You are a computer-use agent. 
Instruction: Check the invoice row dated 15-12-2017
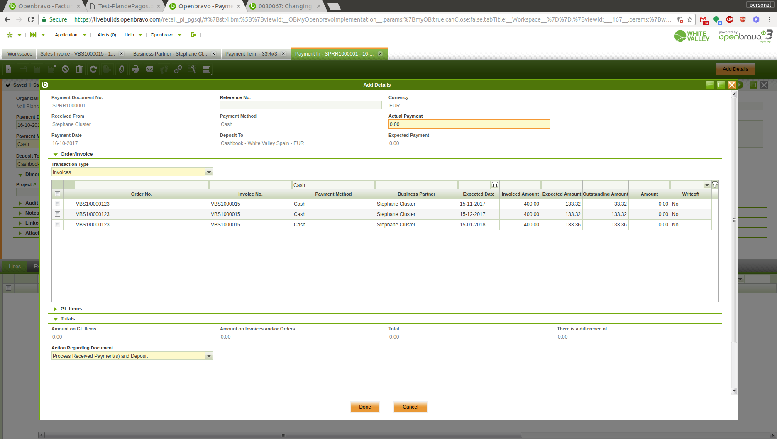58,214
